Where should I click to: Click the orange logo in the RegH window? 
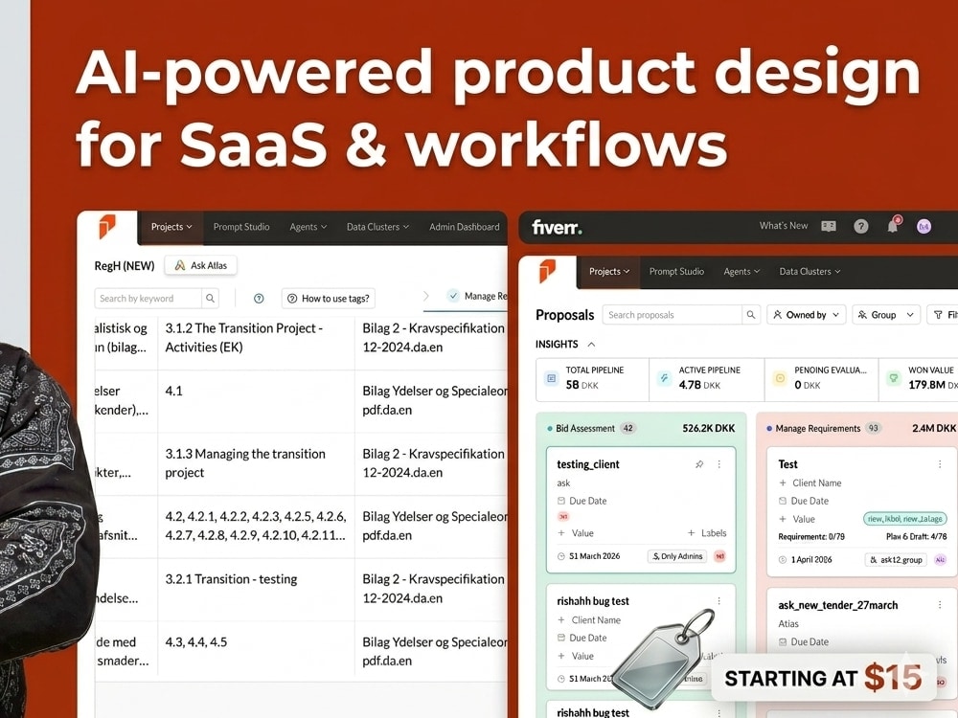107,226
